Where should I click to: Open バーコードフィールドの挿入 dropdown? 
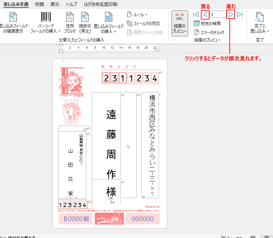click(x=46, y=23)
